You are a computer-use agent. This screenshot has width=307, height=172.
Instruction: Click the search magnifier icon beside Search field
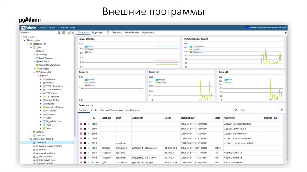tap(236, 110)
